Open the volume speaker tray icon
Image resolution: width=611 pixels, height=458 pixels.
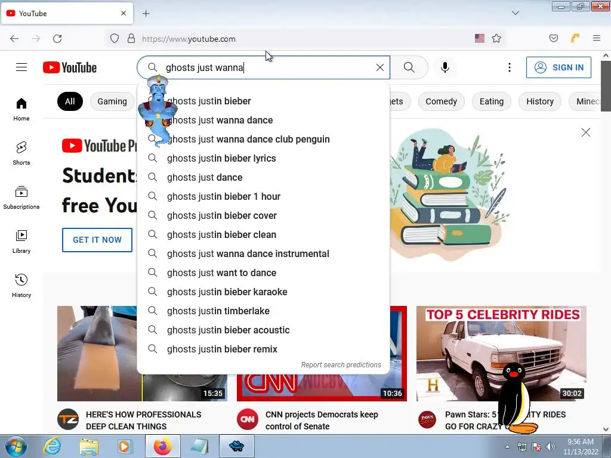[550, 447]
